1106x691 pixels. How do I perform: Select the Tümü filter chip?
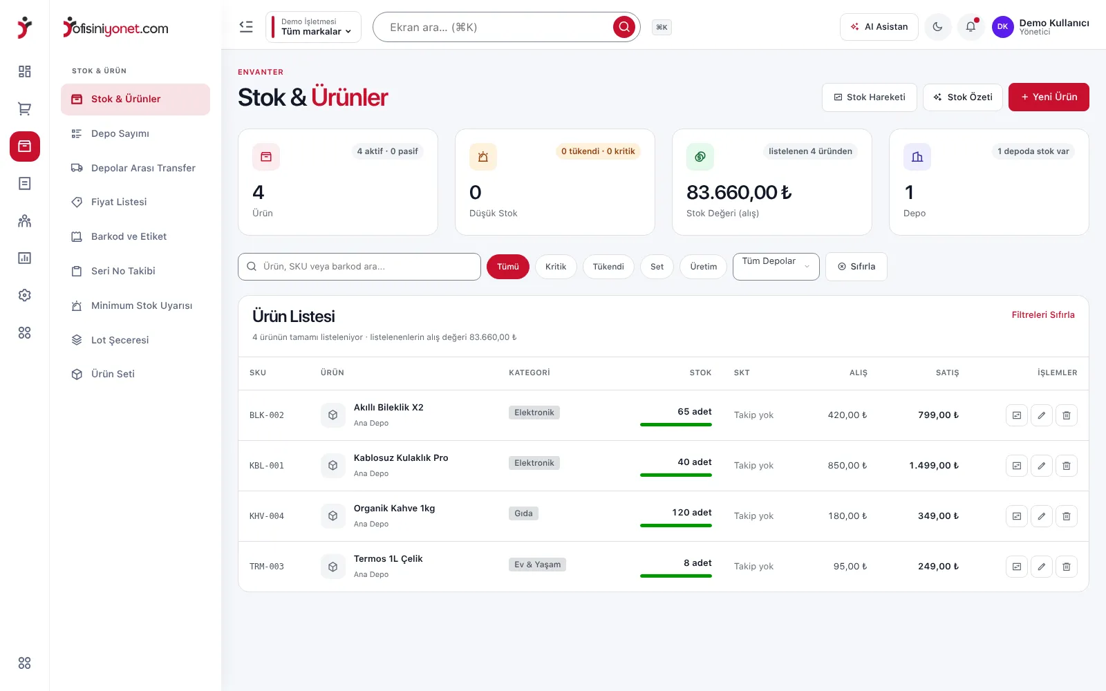point(508,267)
